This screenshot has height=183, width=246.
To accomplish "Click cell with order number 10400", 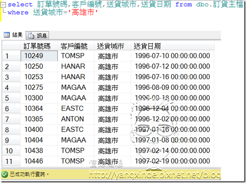I will point(39,129).
